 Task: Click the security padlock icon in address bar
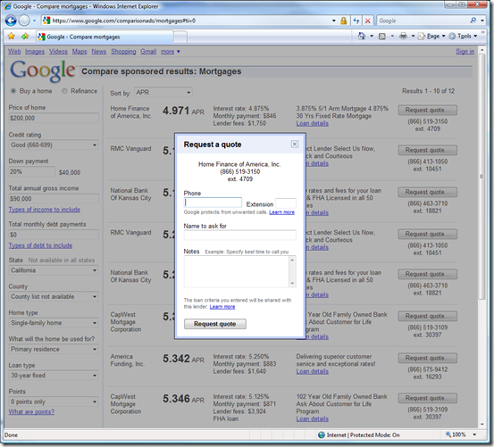coord(343,21)
